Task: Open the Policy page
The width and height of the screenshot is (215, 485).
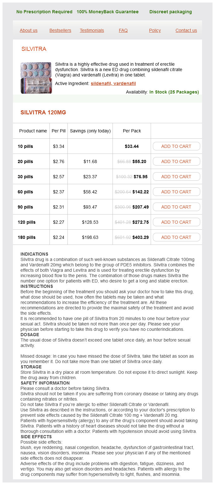Action: click(x=155, y=30)
